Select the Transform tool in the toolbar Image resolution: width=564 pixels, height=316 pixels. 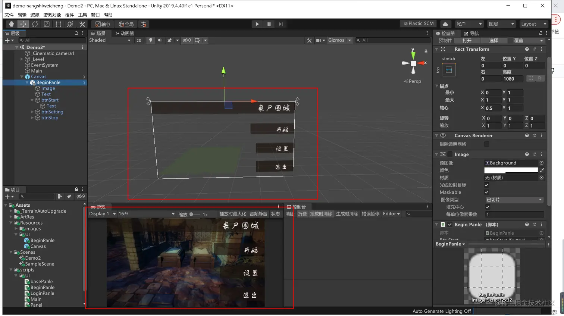(70, 24)
